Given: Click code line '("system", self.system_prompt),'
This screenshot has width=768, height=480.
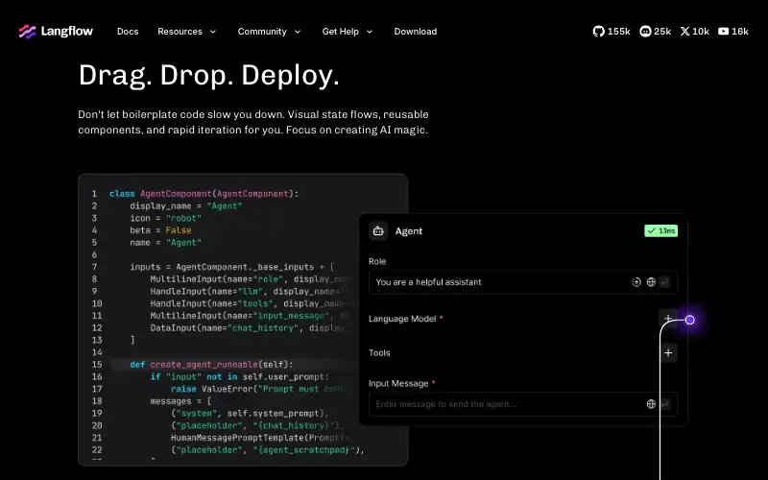Looking at the screenshot, I should point(250,414).
